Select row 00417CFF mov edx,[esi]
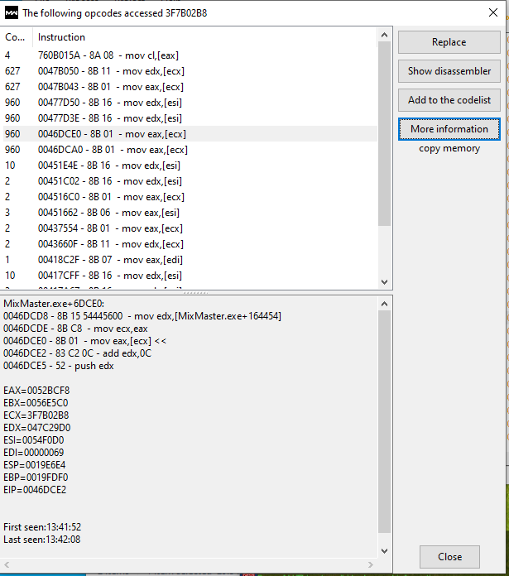The image size is (509, 576). point(190,276)
